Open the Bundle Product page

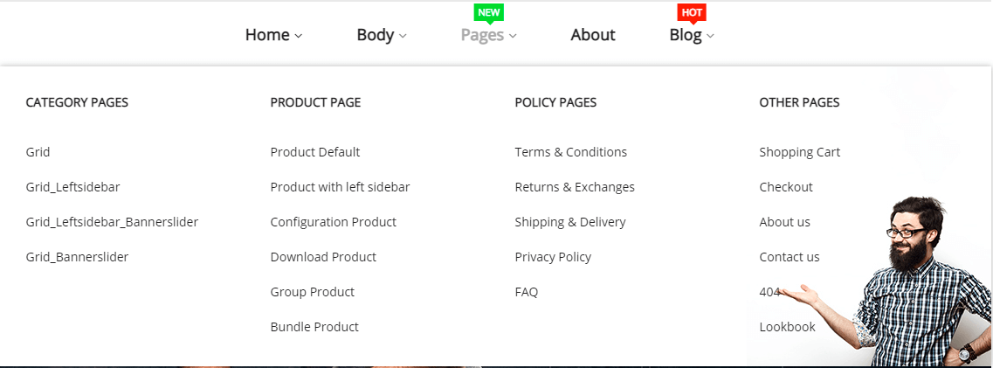tap(314, 327)
